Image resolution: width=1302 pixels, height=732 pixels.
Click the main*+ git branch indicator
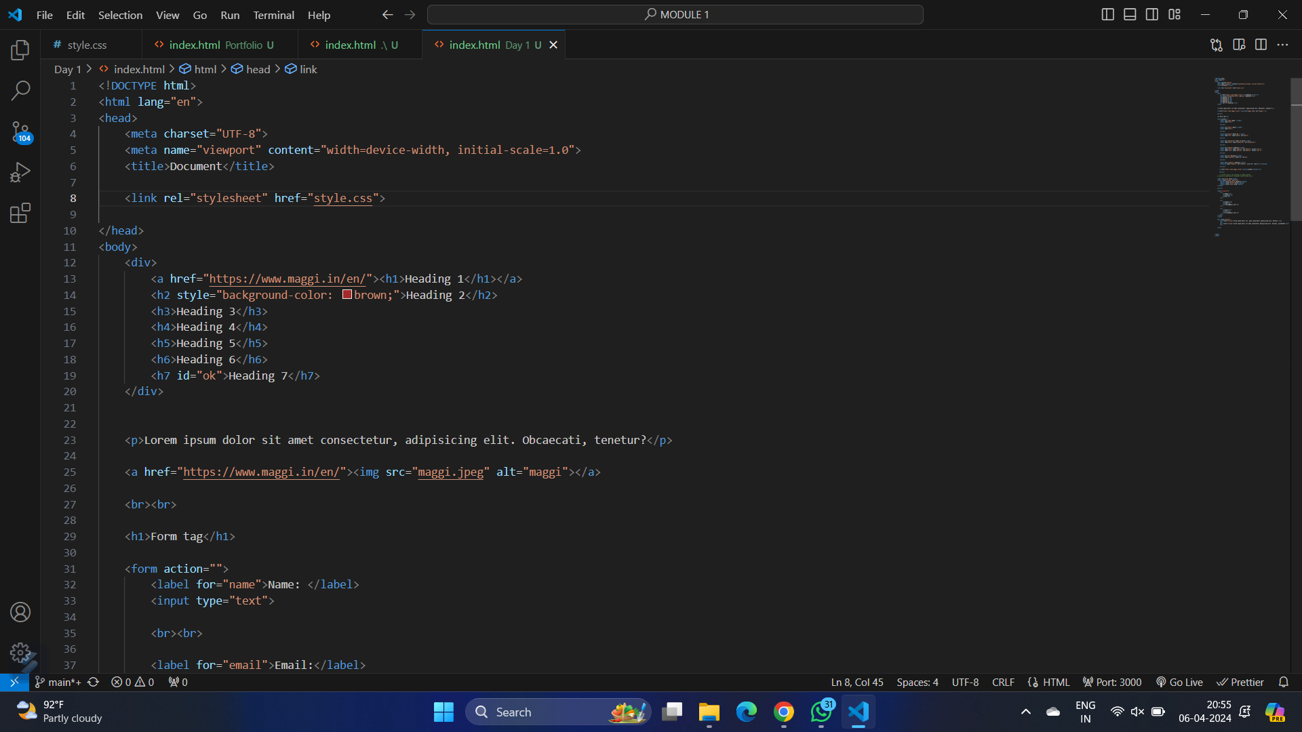click(58, 682)
